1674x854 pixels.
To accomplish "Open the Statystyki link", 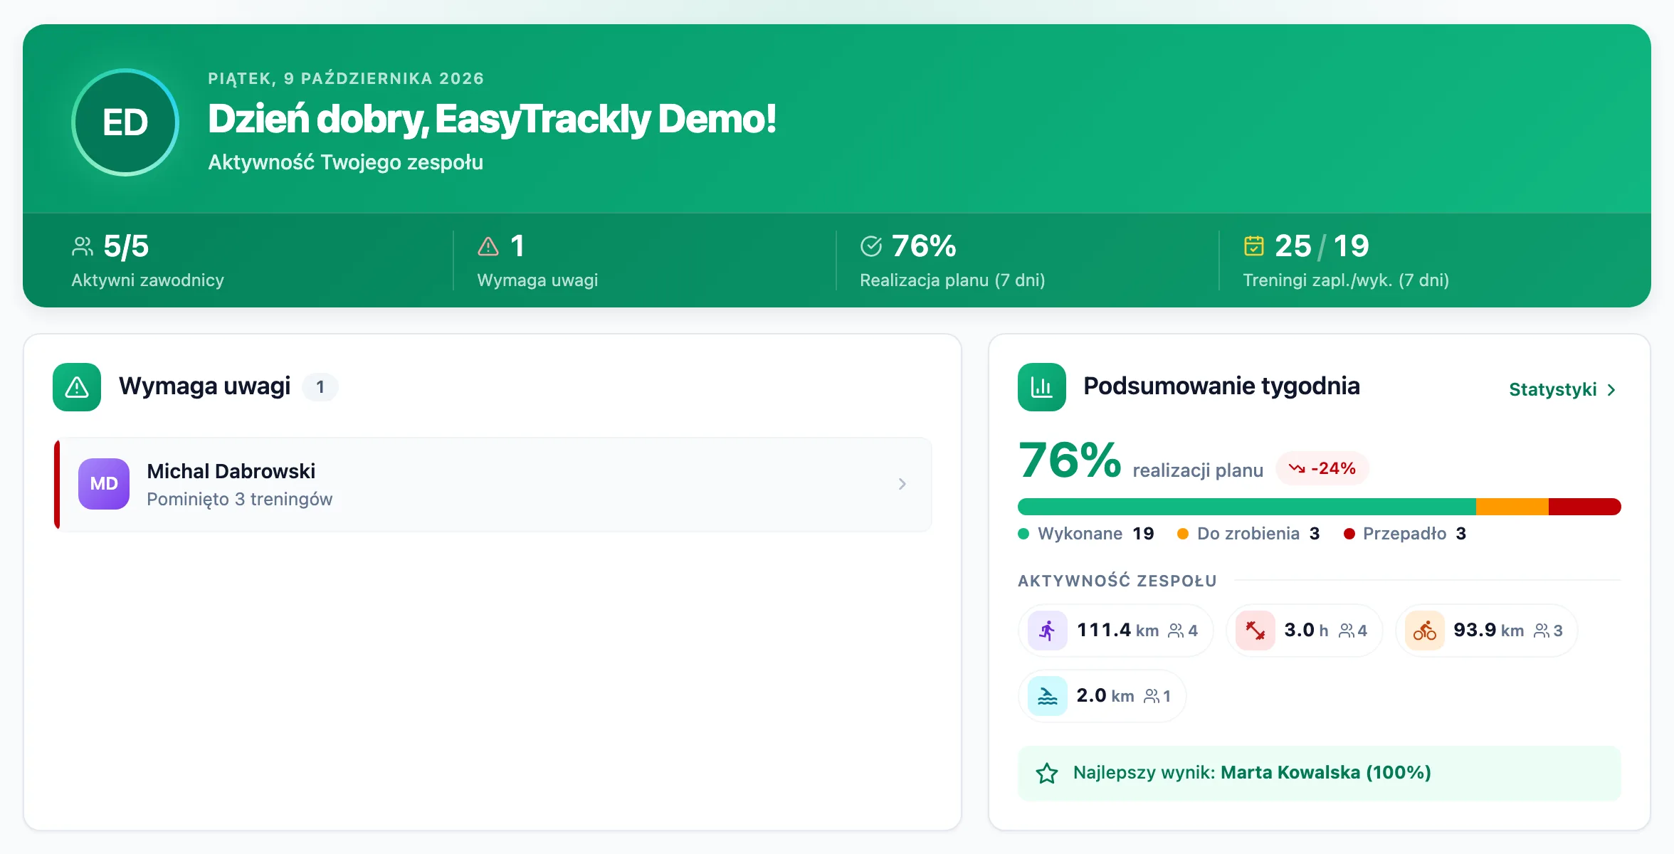I will [x=1563, y=390].
